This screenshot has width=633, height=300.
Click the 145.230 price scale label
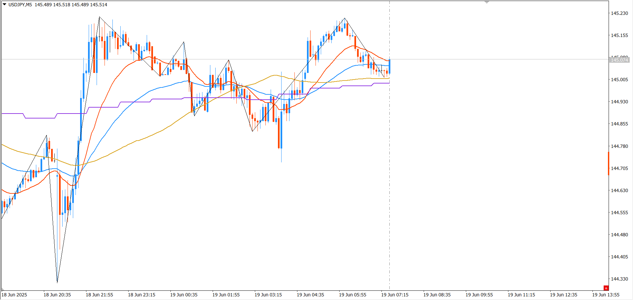(619, 13)
